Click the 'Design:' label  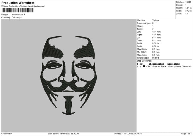tap(5, 14)
